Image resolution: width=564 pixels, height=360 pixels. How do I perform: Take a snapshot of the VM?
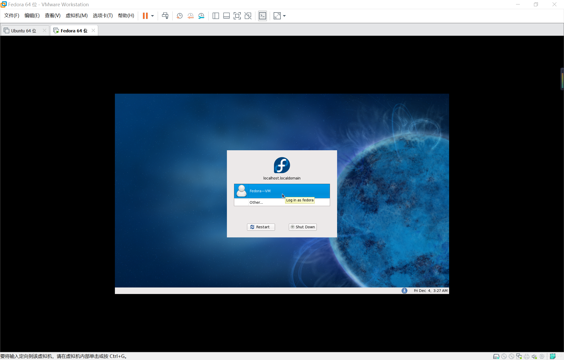click(x=179, y=16)
